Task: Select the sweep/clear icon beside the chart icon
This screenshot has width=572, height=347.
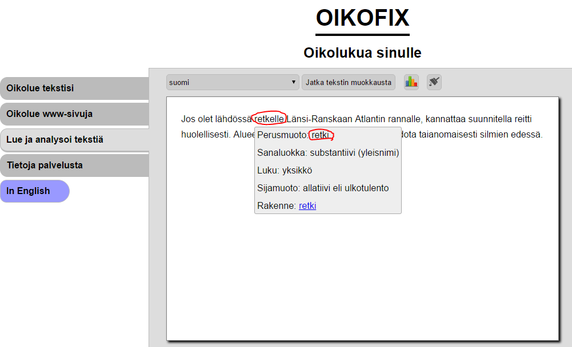Action: (x=433, y=82)
